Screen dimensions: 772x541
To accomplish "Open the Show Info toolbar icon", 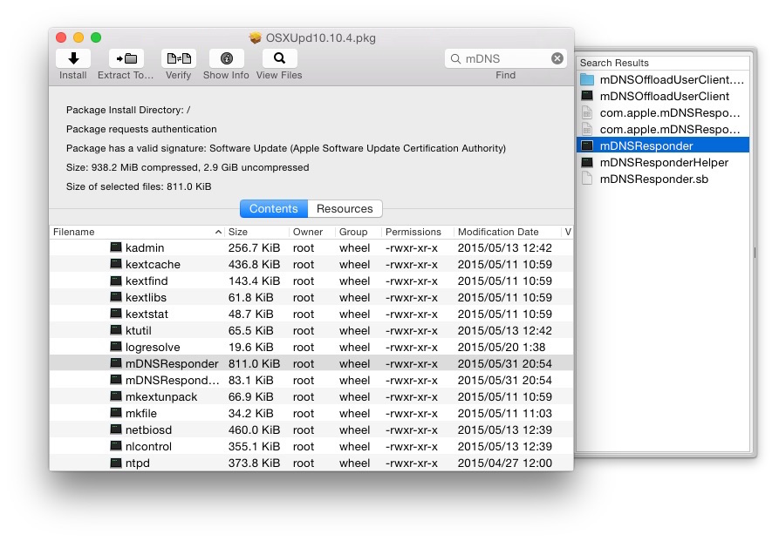I will (x=227, y=58).
